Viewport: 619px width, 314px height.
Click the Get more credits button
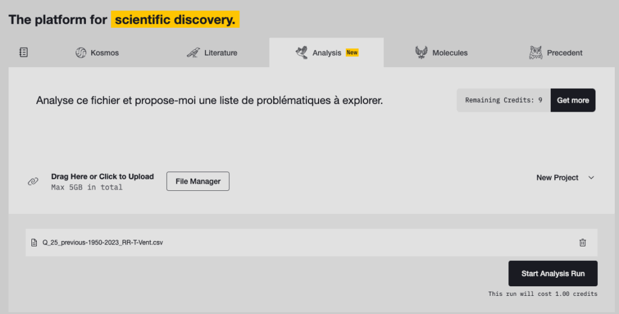(572, 100)
